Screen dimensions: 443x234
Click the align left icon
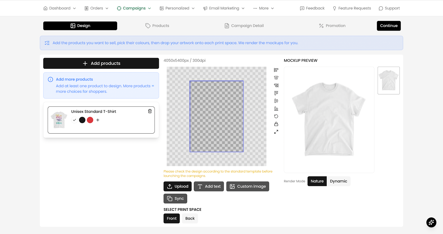tap(276, 70)
